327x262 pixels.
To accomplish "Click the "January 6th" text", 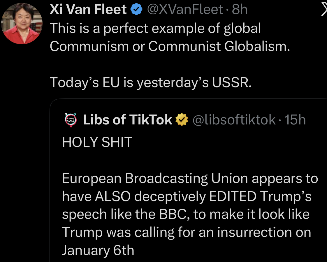I will coord(98,250).
